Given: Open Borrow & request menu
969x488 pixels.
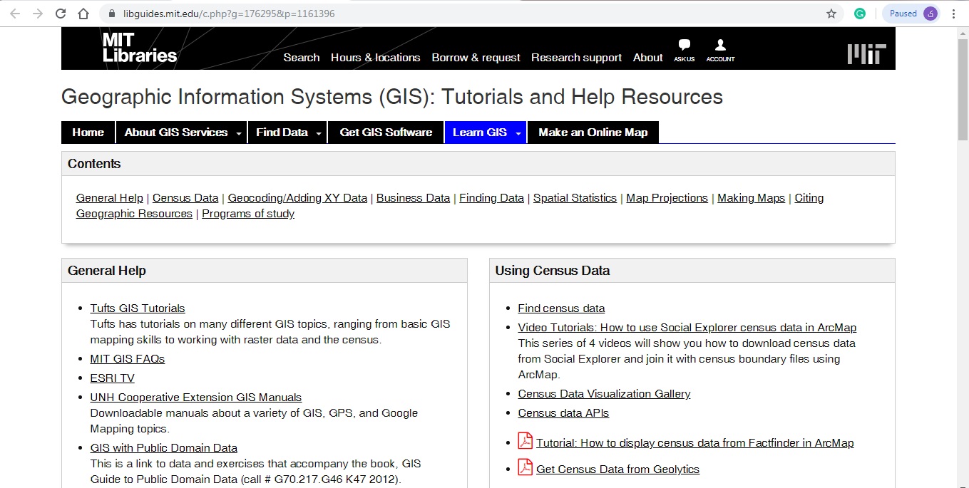Looking at the screenshot, I should pos(476,58).
